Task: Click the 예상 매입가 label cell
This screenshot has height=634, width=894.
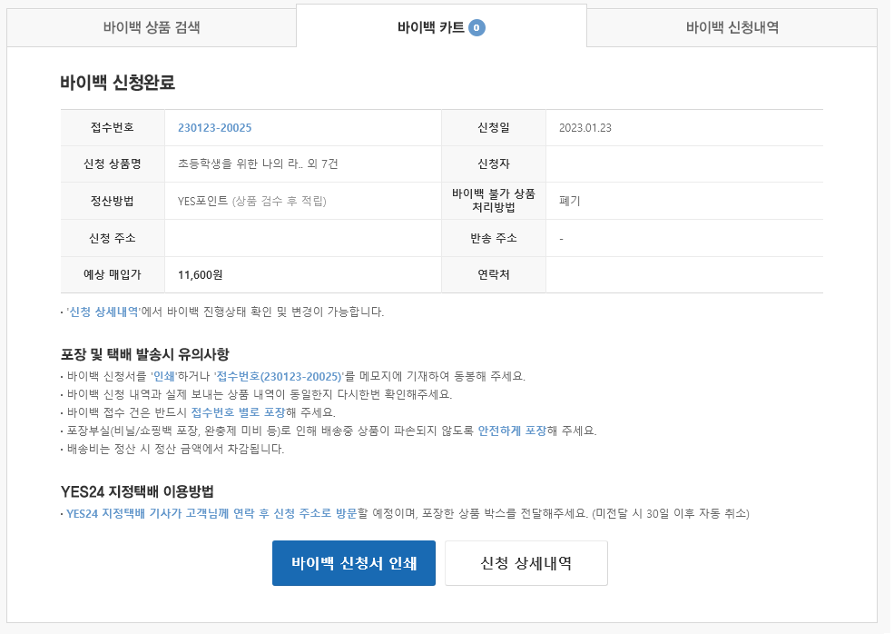Action: 113,275
